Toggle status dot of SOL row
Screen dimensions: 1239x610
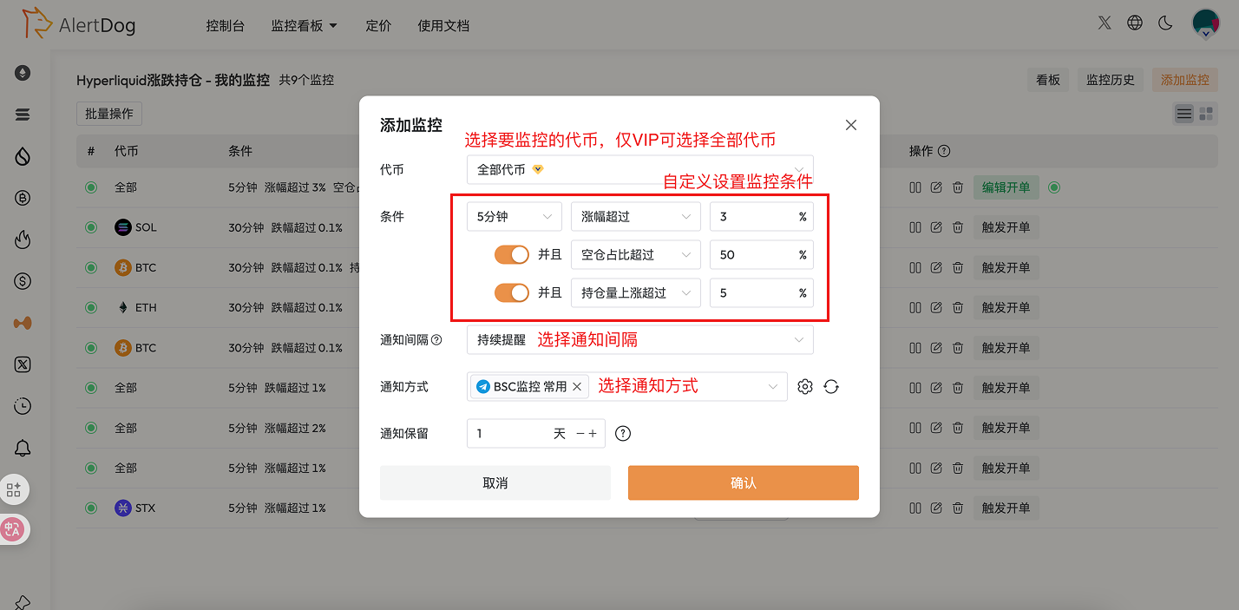[x=91, y=227]
